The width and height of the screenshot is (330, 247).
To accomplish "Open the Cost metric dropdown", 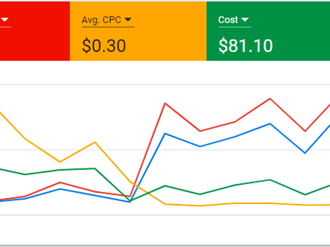I will point(234,20).
